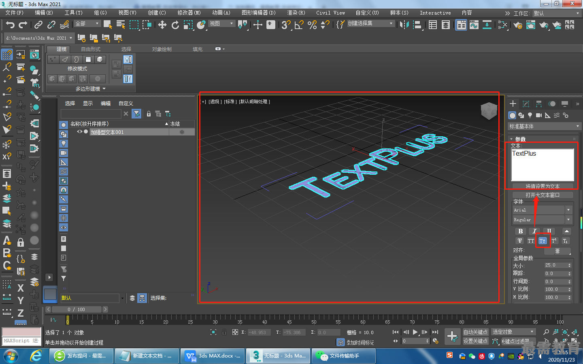This screenshot has width=583, height=364.
Task: Select the Link tool chain icon
Action: pyautogui.click(x=38, y=25)
